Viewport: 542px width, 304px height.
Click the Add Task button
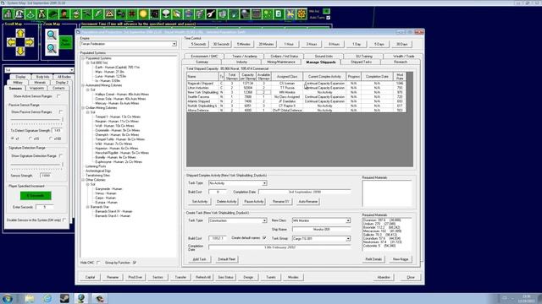[200, 259]
